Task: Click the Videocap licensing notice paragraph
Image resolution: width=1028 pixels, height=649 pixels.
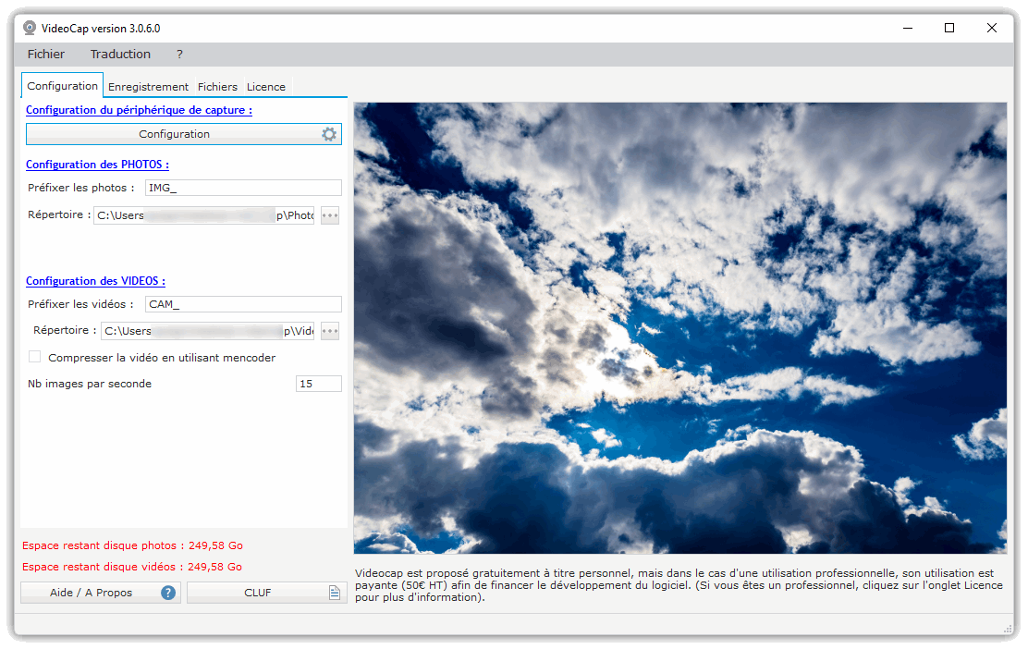Action: click(679, 585)
